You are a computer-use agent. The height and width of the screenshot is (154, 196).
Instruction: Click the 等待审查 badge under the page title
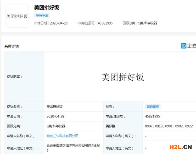42,15
